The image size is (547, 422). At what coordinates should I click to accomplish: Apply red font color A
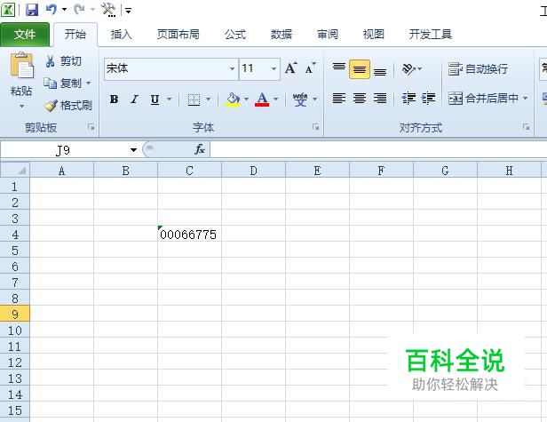(x=262, y=100)
